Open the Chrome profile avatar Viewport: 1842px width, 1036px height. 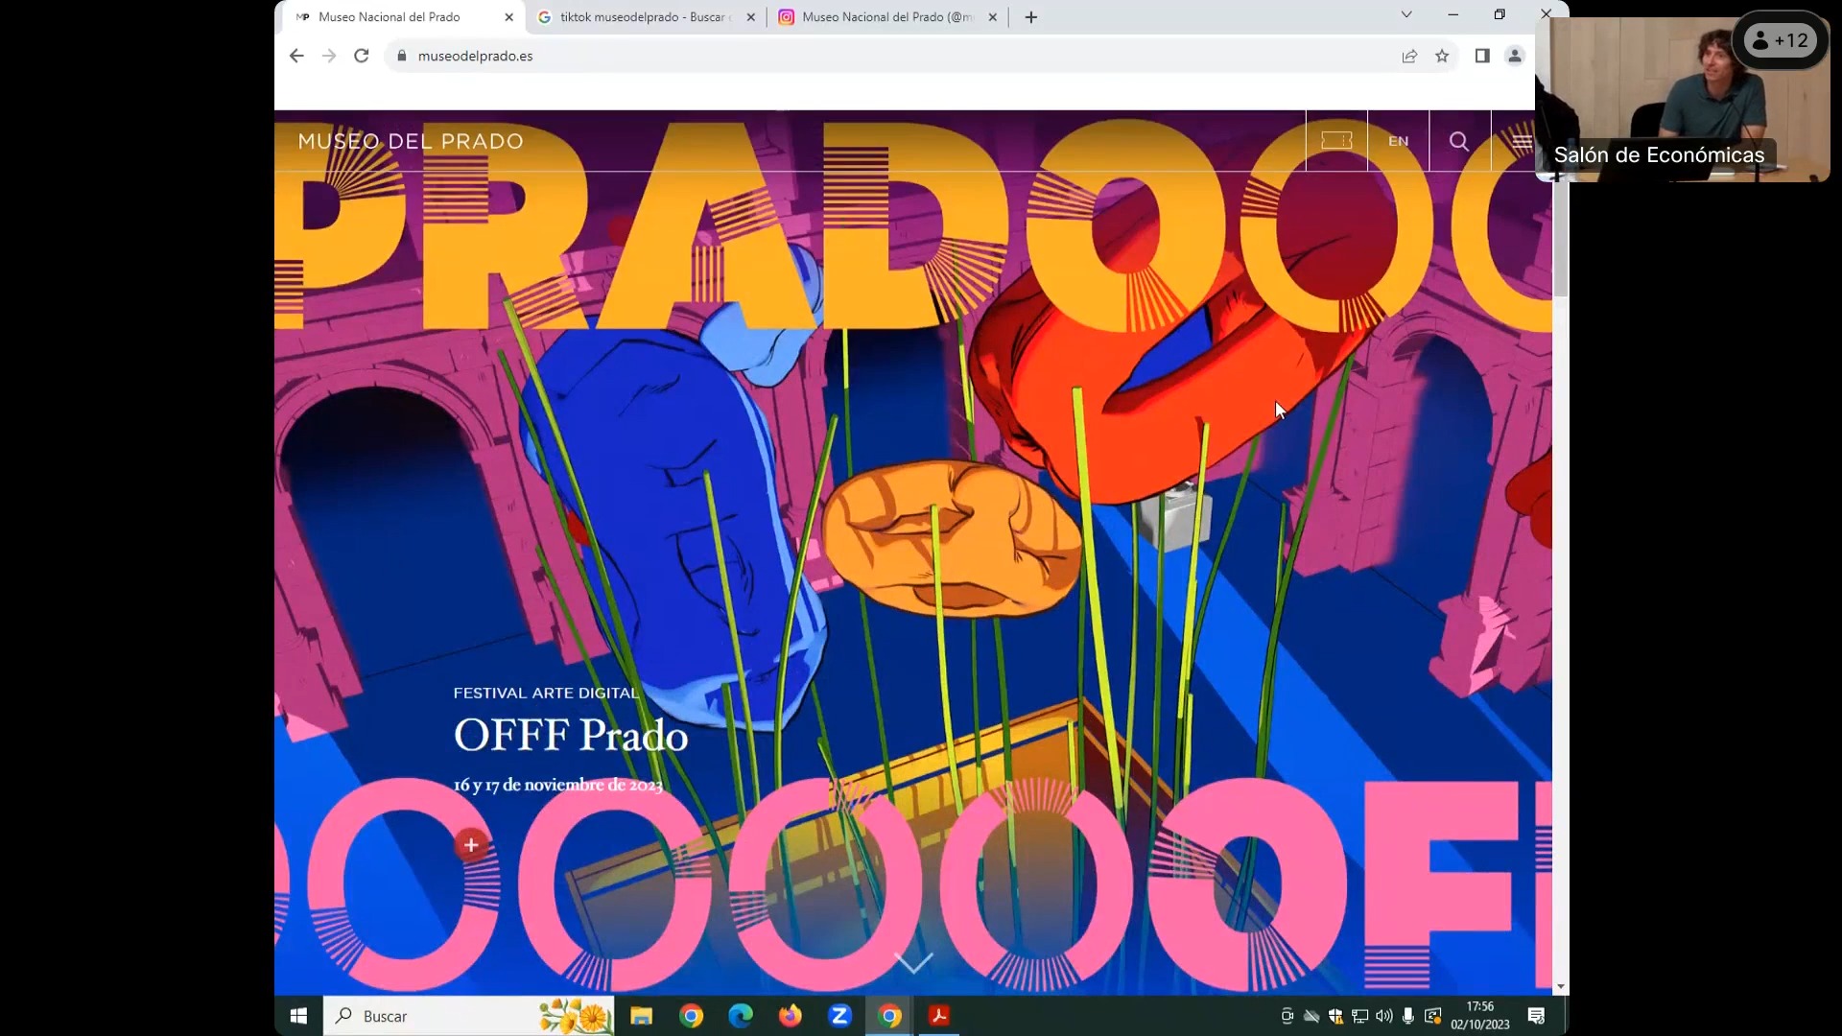[x=1515, y=56]
